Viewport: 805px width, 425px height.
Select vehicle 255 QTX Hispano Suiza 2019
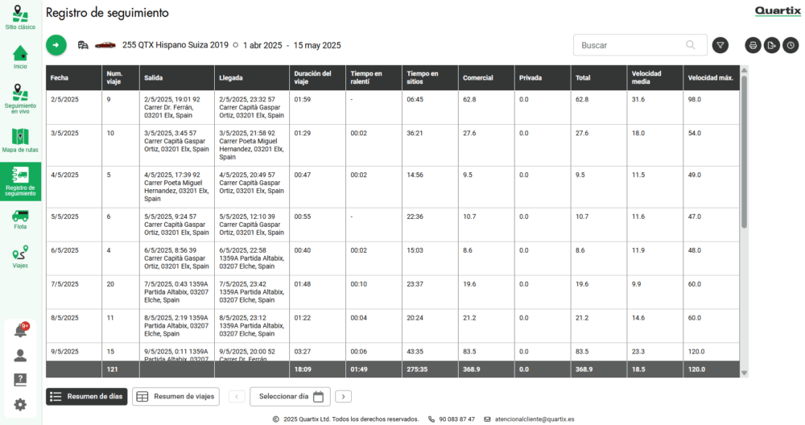click(x=175, y=45)
